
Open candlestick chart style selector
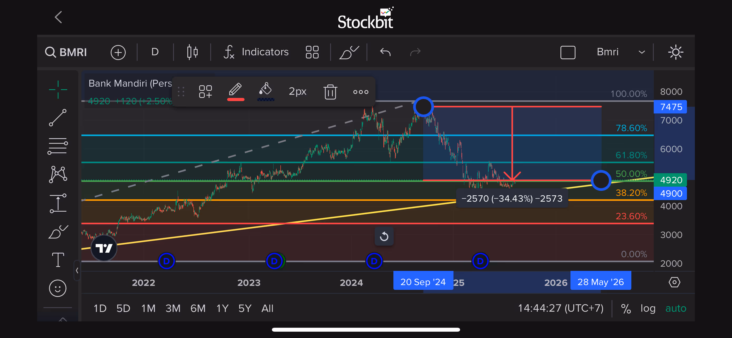click(192, 52)
